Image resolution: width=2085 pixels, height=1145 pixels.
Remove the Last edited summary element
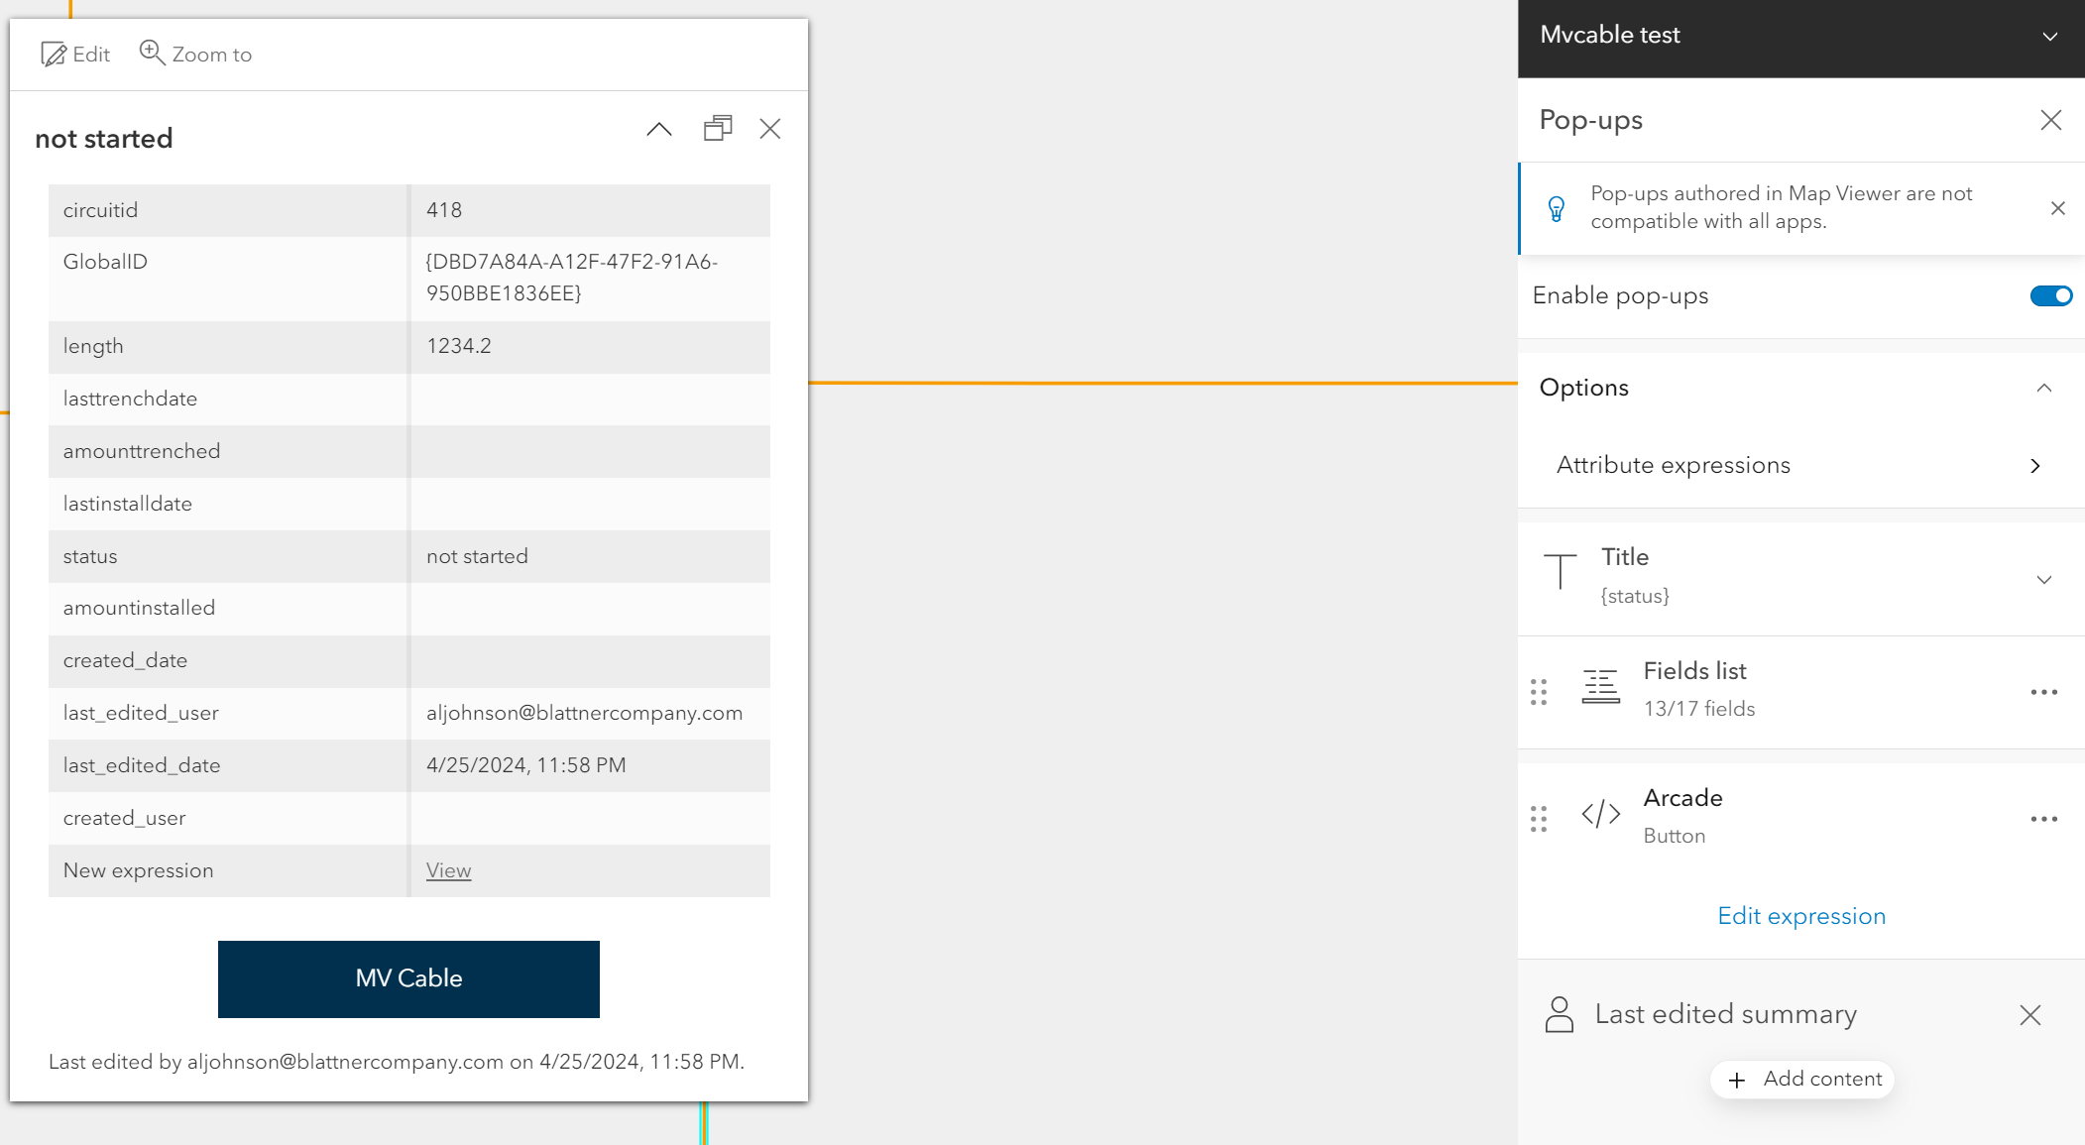click(2029, 1015)
